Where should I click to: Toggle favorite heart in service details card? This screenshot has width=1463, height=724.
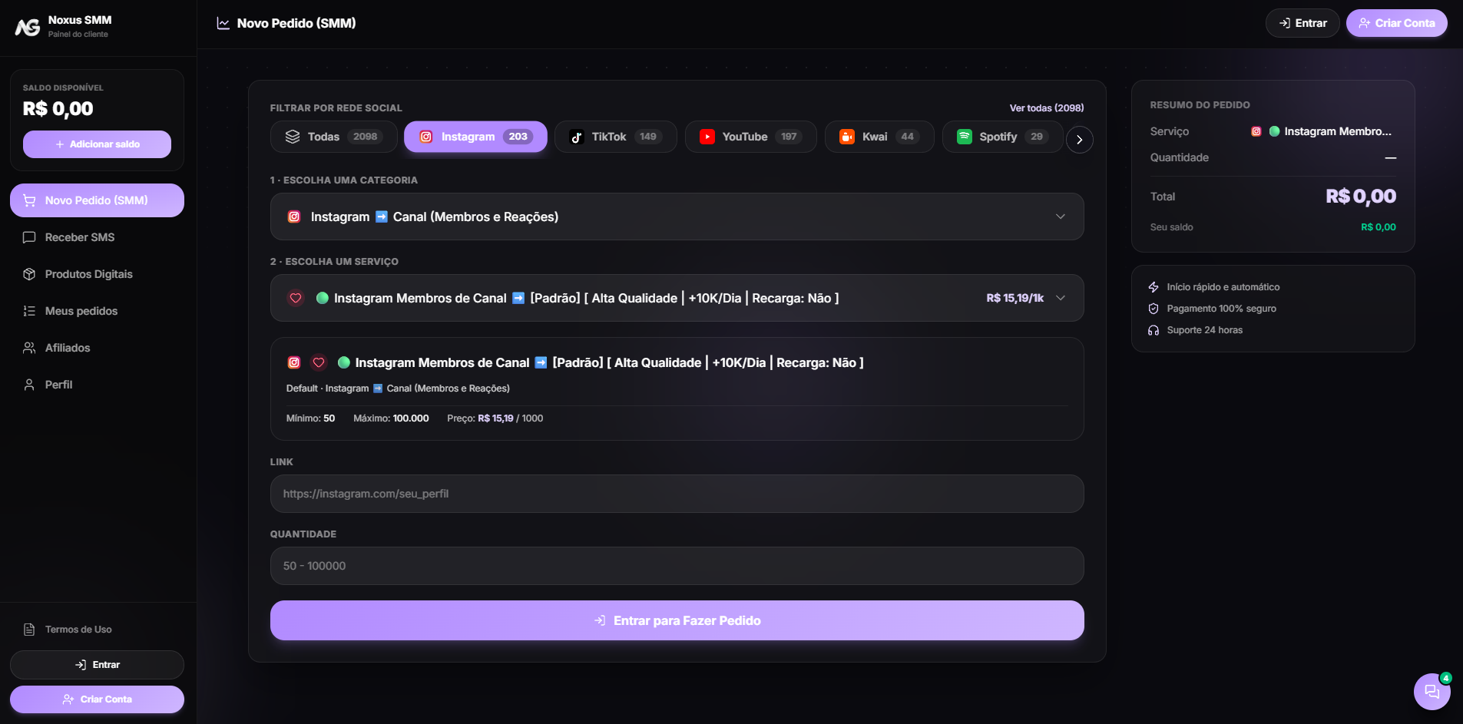[319, 362]
